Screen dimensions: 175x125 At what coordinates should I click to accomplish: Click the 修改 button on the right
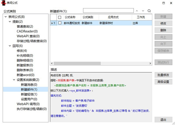[x=163, y=23]
